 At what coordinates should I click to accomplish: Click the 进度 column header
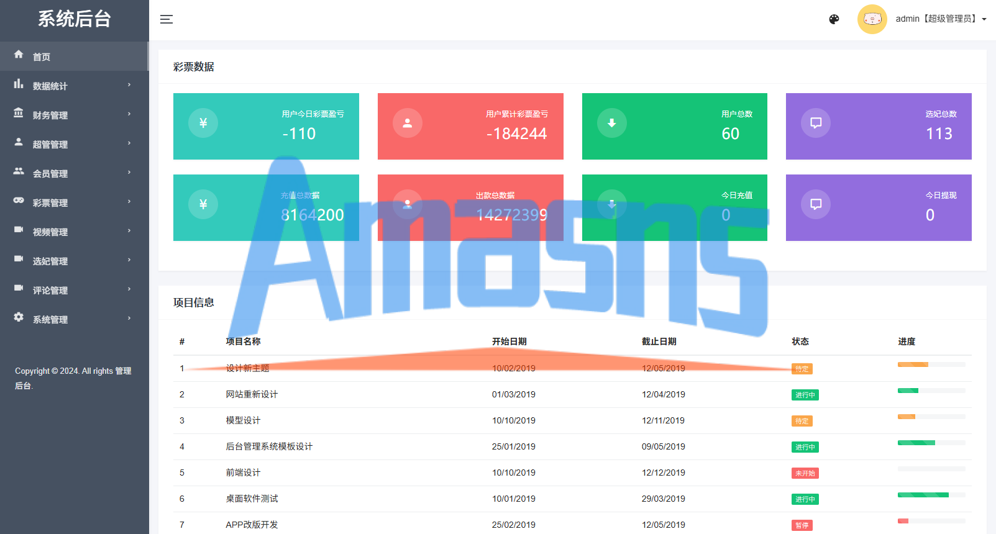point(907,342)
